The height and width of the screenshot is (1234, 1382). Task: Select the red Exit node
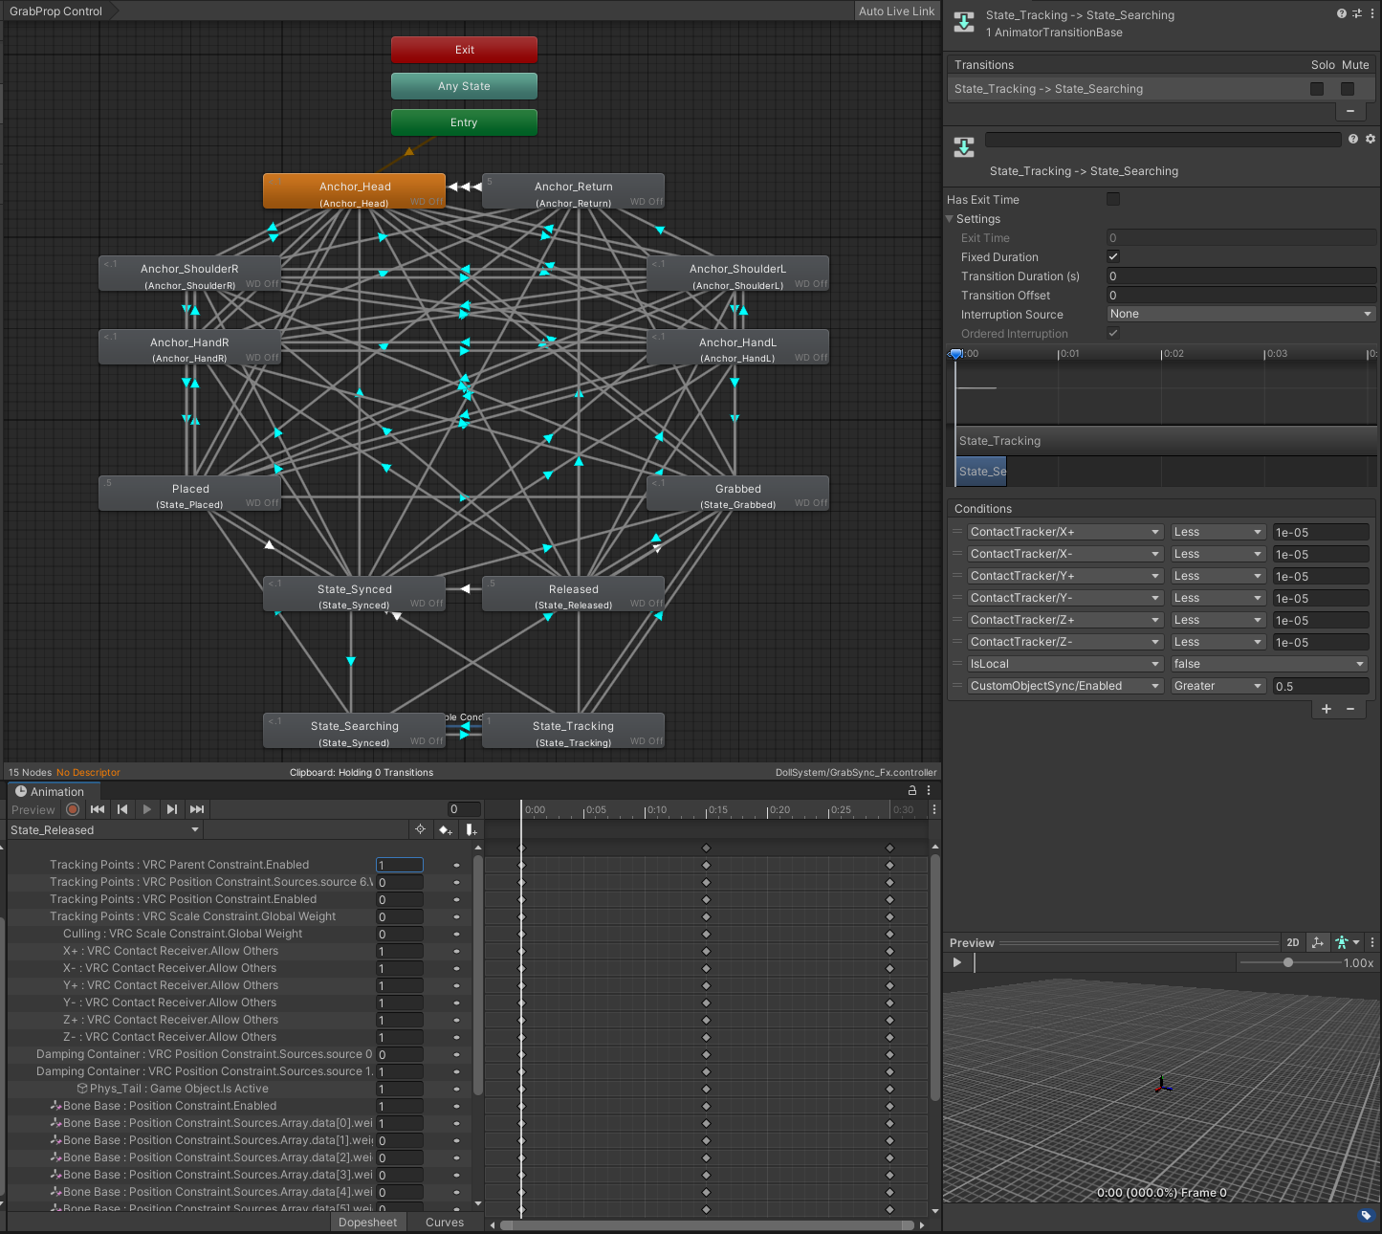click(x=464, y=50)
